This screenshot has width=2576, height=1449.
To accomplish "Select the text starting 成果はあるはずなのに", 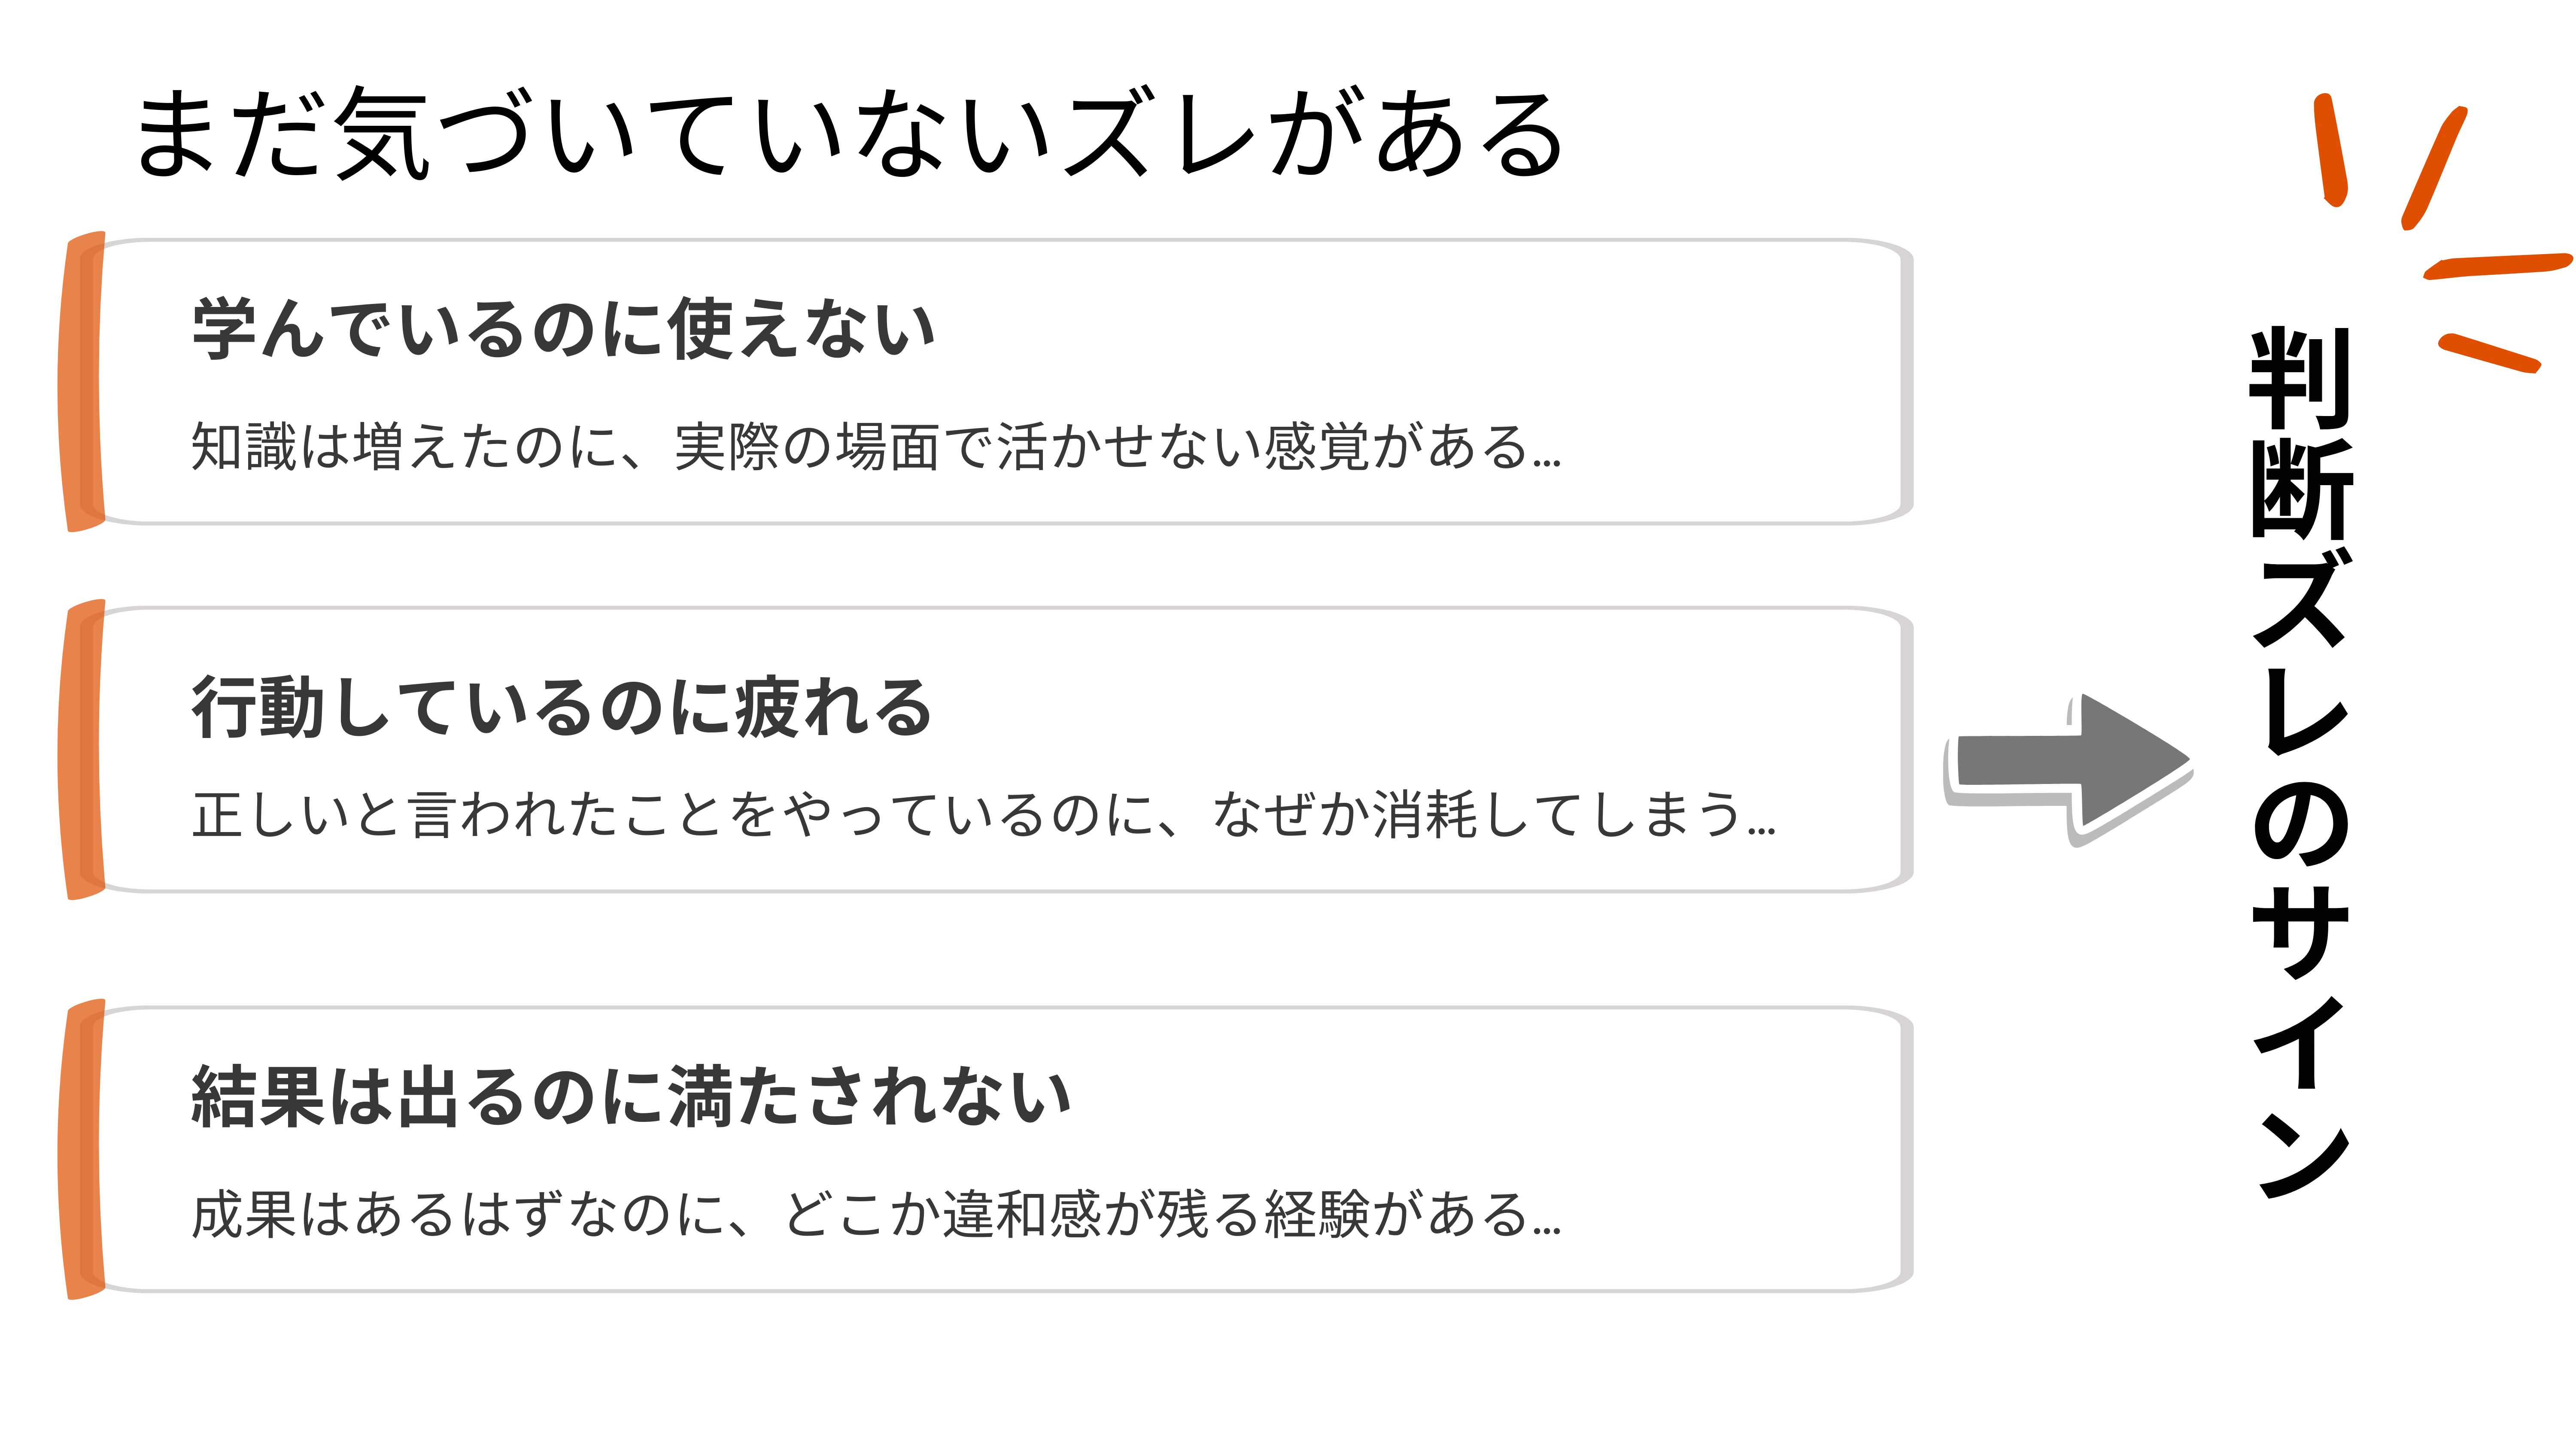I will click(875, 1215).
